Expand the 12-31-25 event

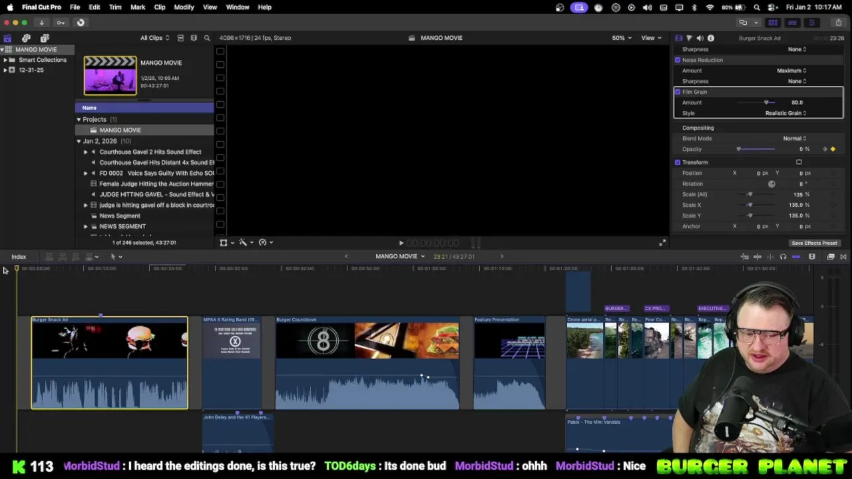[5, 70]
